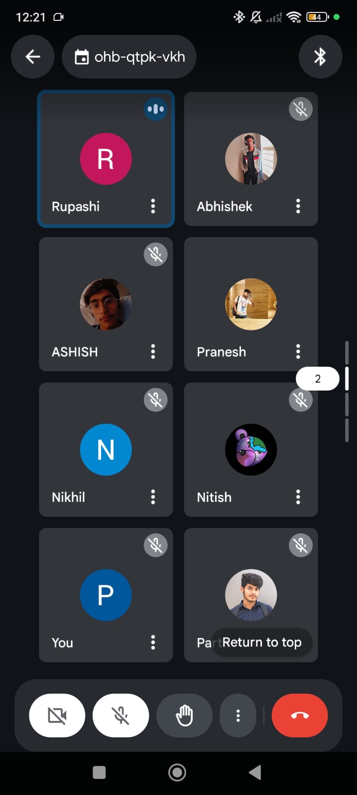Tap Abhishek's muted microphone icon
The height and width of the screenshot is (795, 357).
point(300,109)
